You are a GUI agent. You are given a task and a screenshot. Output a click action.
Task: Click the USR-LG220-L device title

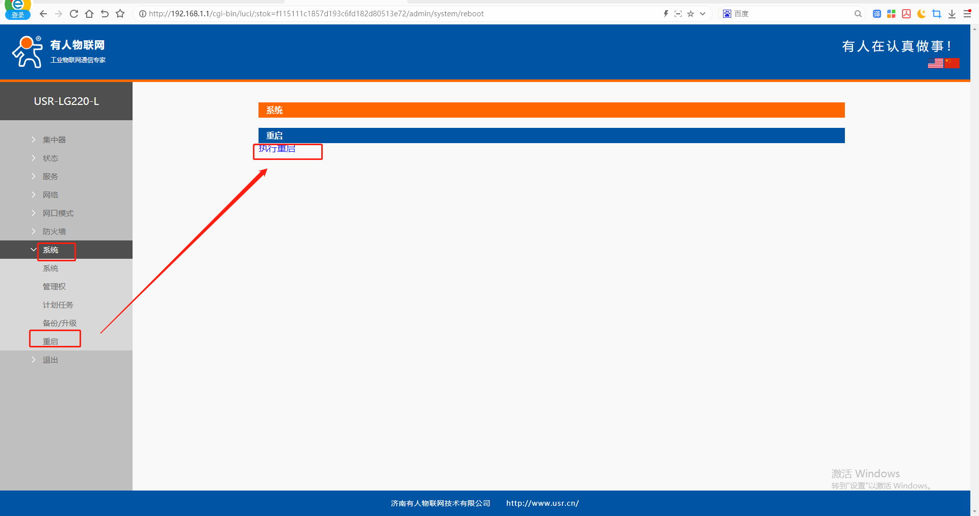66,101
